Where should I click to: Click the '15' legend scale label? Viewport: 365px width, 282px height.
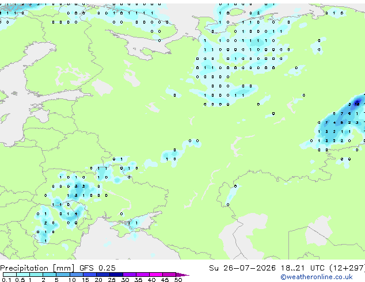85,280
